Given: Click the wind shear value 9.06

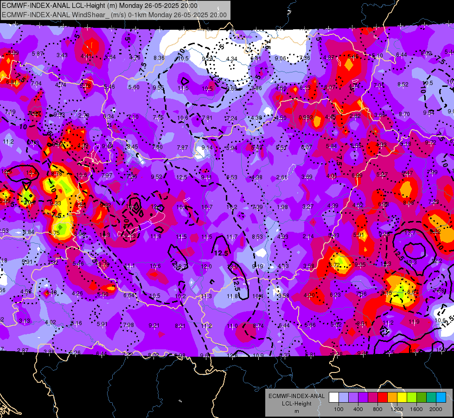Looking at the screenshot, I should click(x=280, y=59).
